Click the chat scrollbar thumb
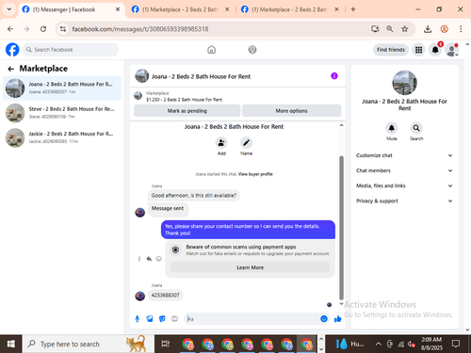The height and width of the screenshot is (353, 471). 341,228
